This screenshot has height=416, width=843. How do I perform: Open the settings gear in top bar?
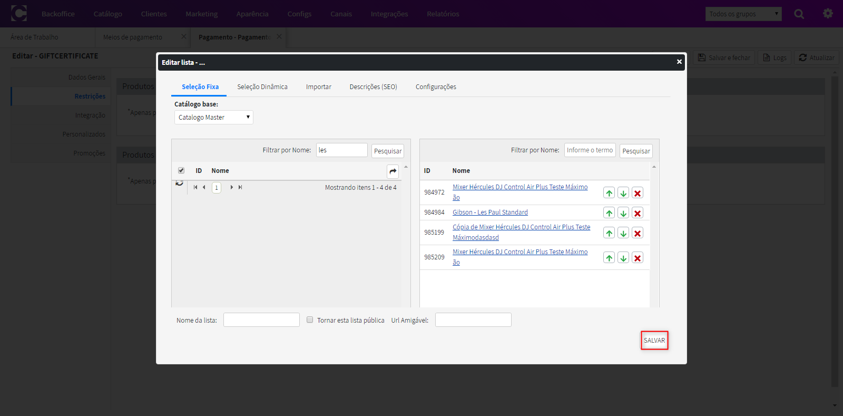828,14
